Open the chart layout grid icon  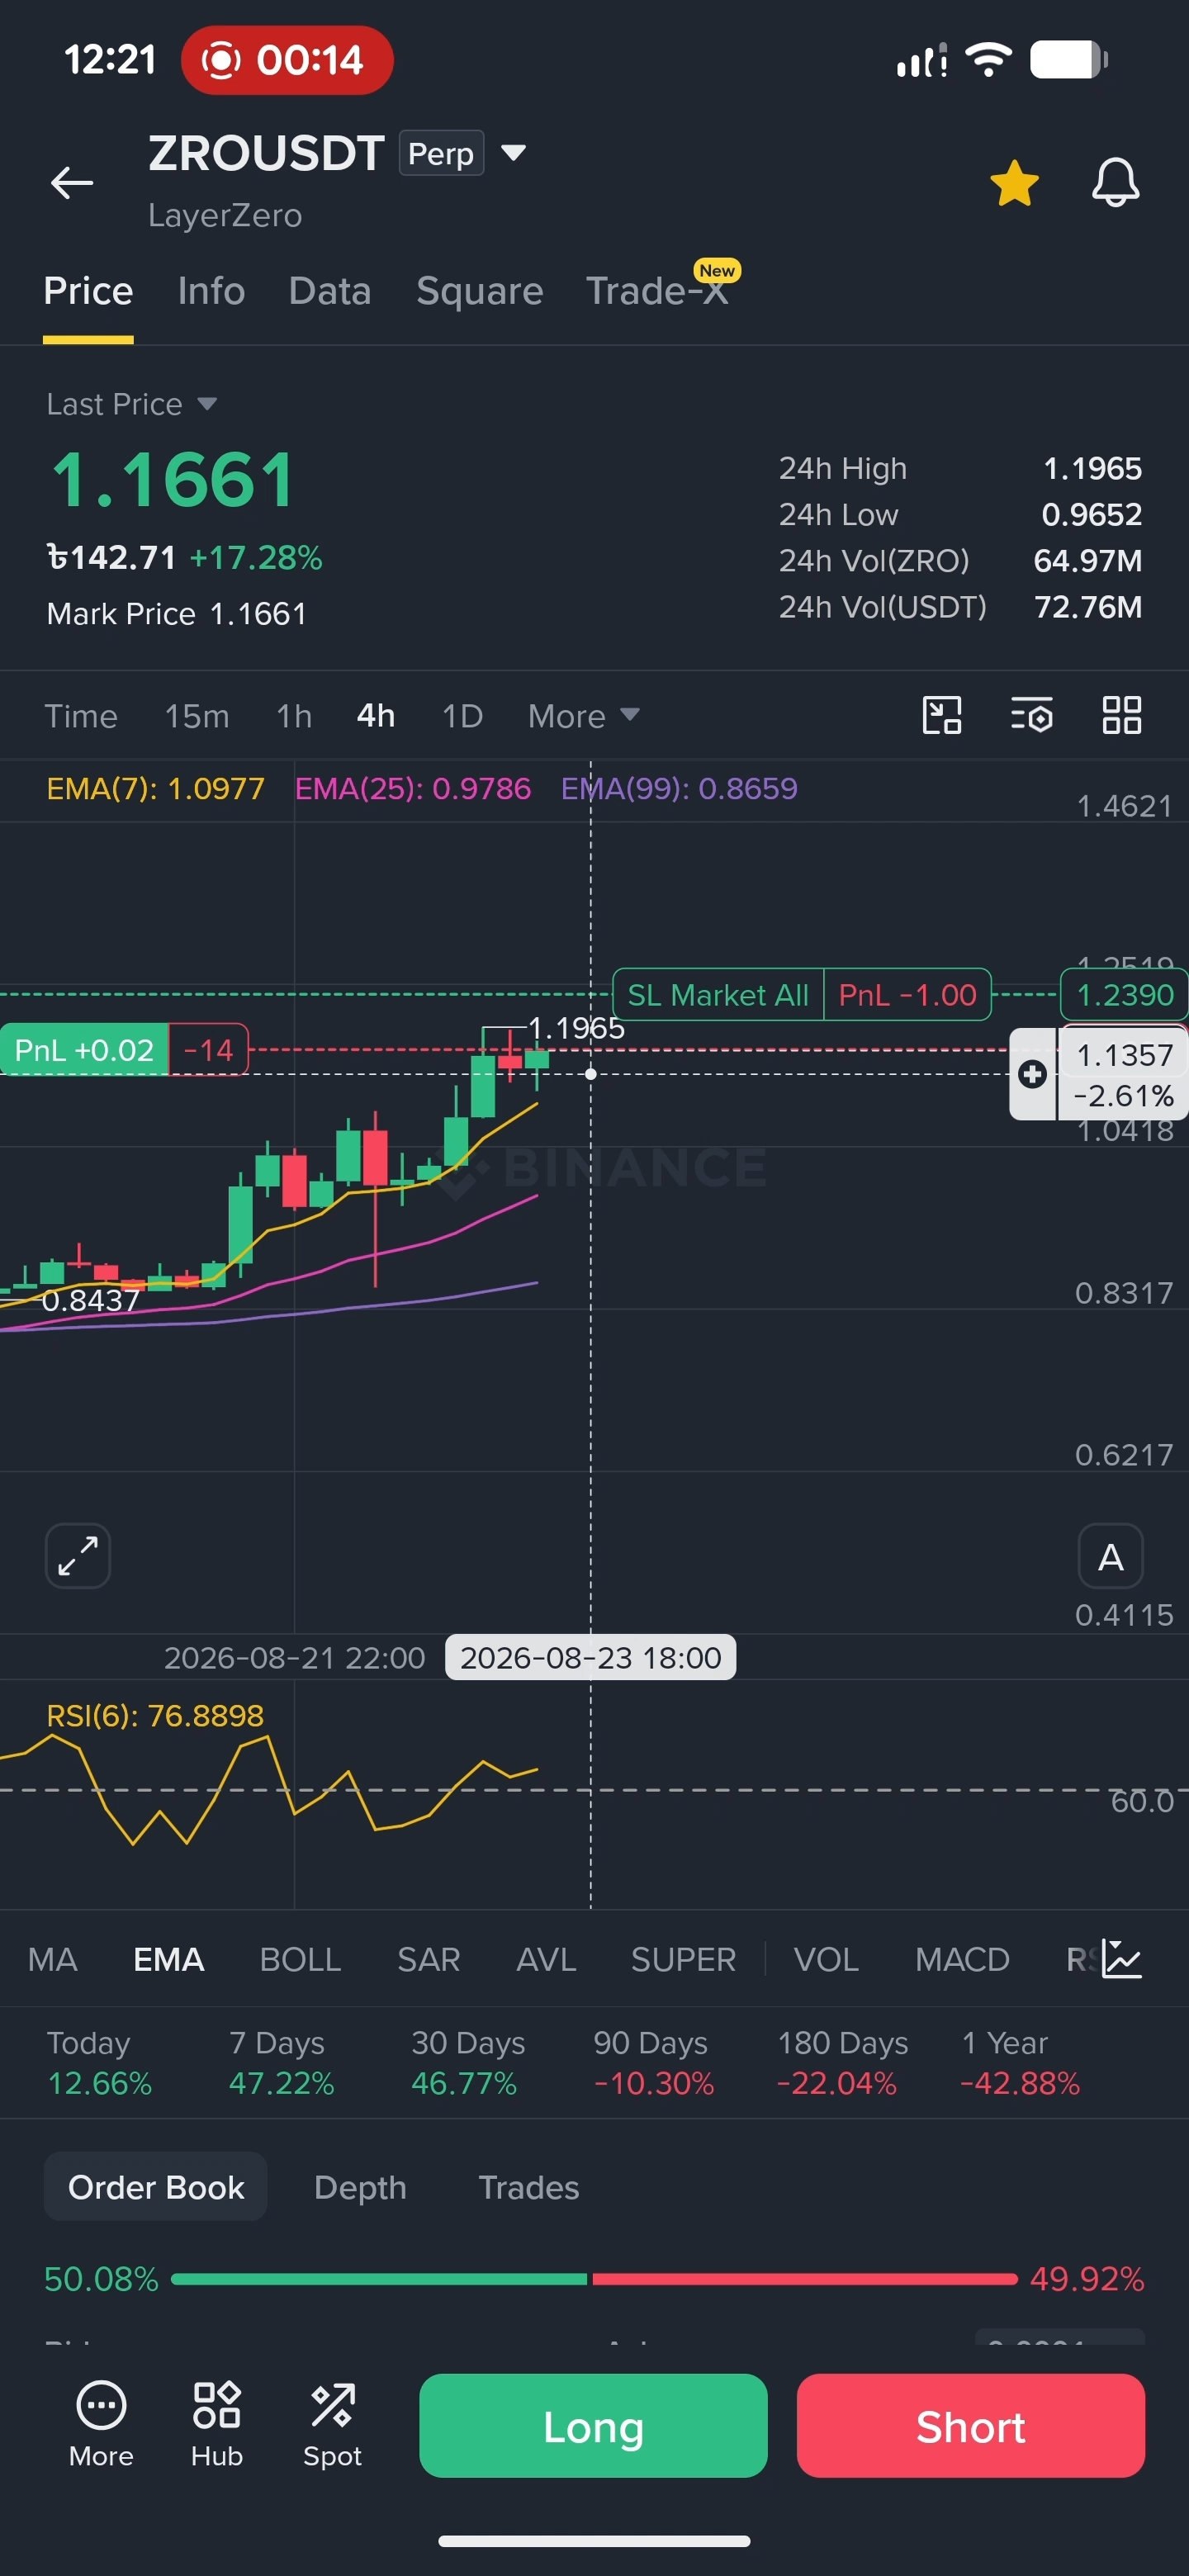[x=1121, y=715]
